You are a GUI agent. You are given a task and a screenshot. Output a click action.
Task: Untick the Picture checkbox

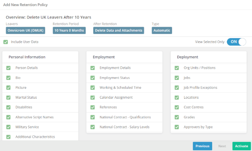(x=8, y=88)
